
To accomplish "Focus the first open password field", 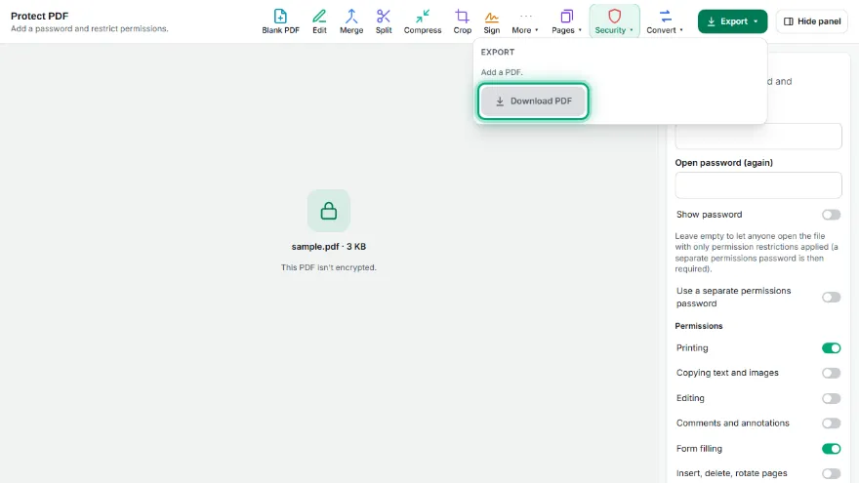I will click(758, 137).
